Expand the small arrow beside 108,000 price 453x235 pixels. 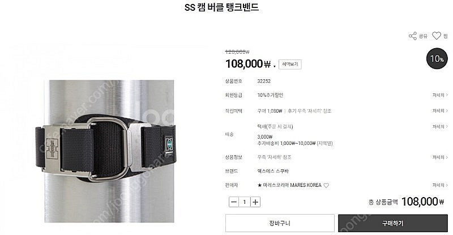(x=274, y=67)
